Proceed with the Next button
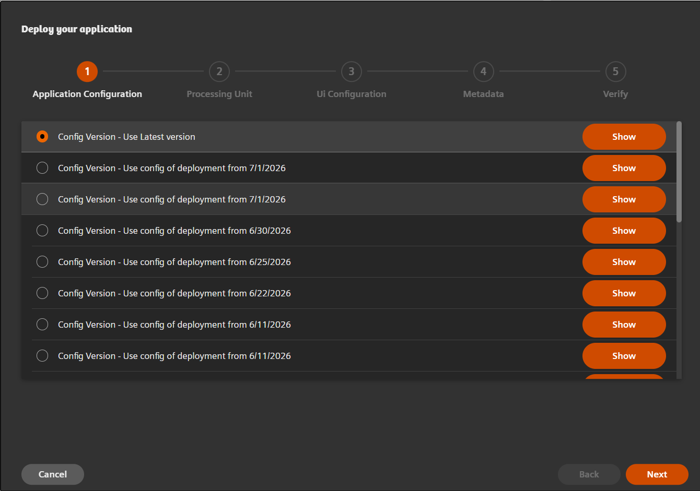700x491 pixels. pyautogui.click(x=657, y=474)
